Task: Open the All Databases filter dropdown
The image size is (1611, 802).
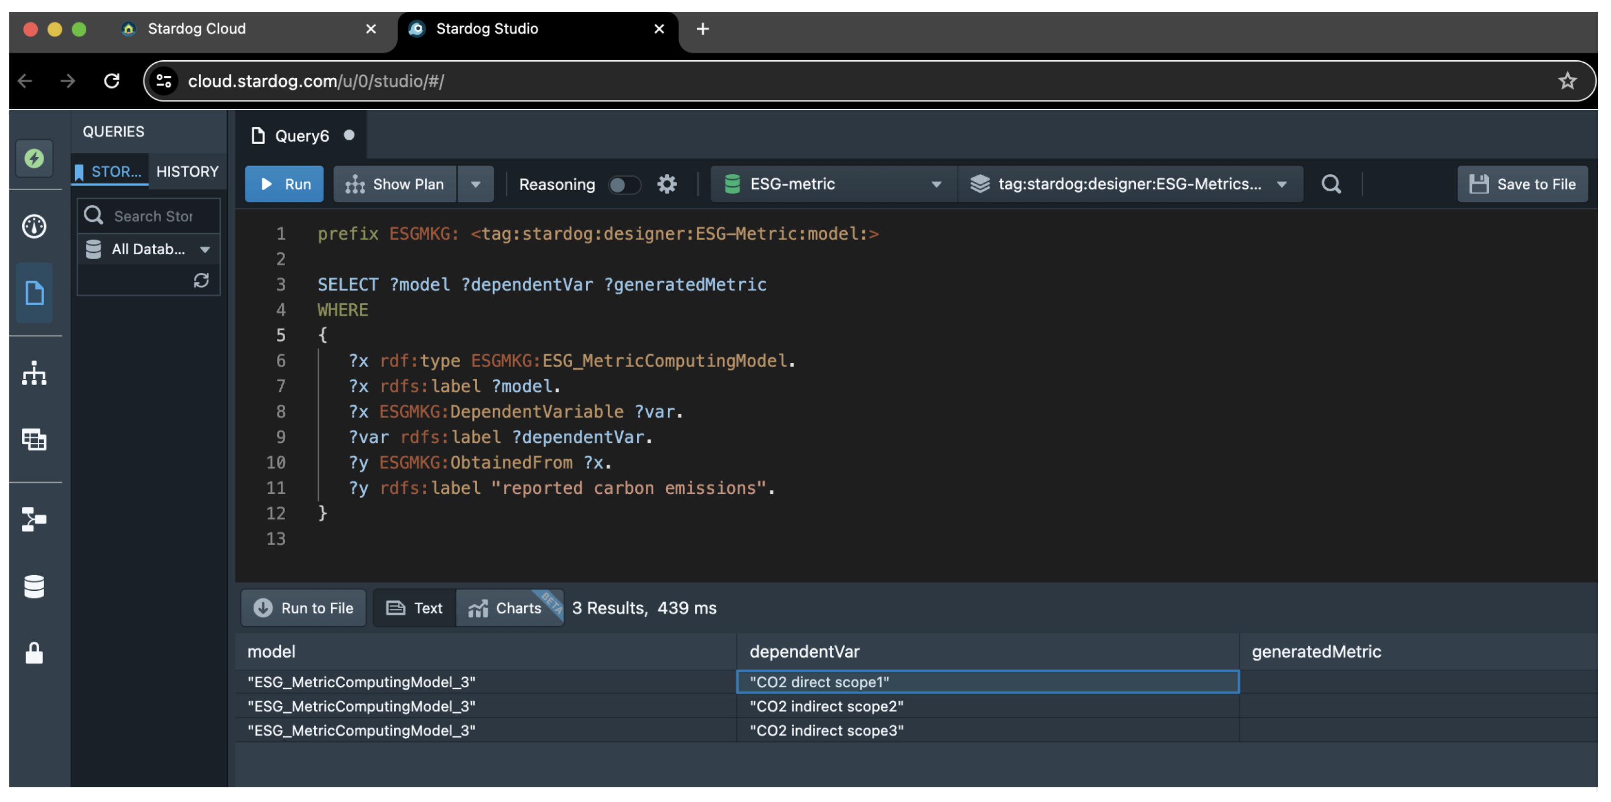Action: coord(149,249)
